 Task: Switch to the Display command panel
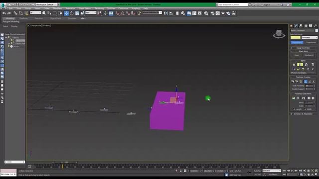click(311, 26)
